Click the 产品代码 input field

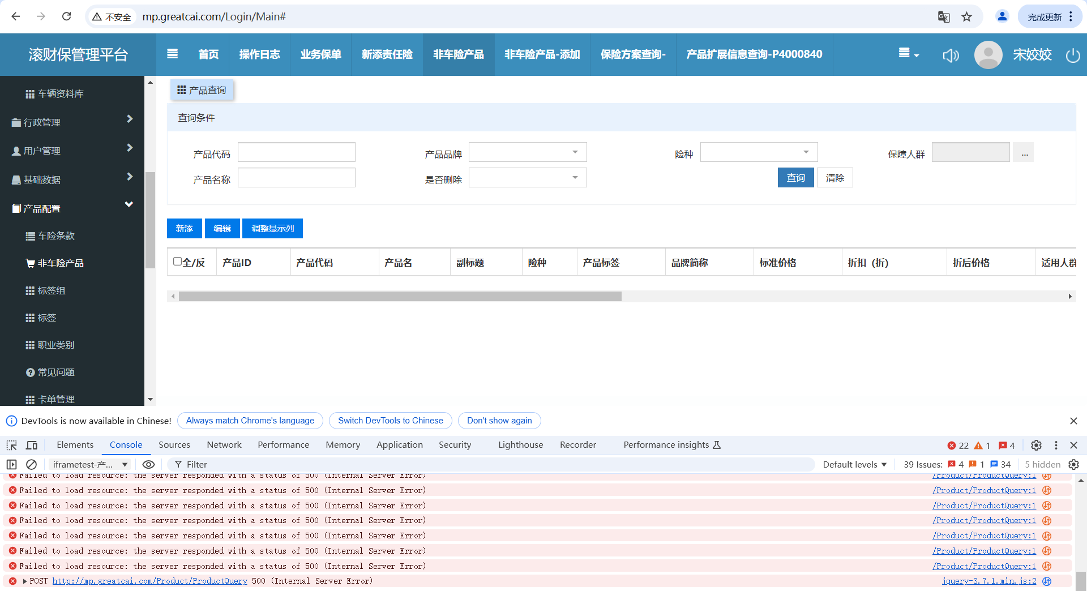(x=296, y=152)
